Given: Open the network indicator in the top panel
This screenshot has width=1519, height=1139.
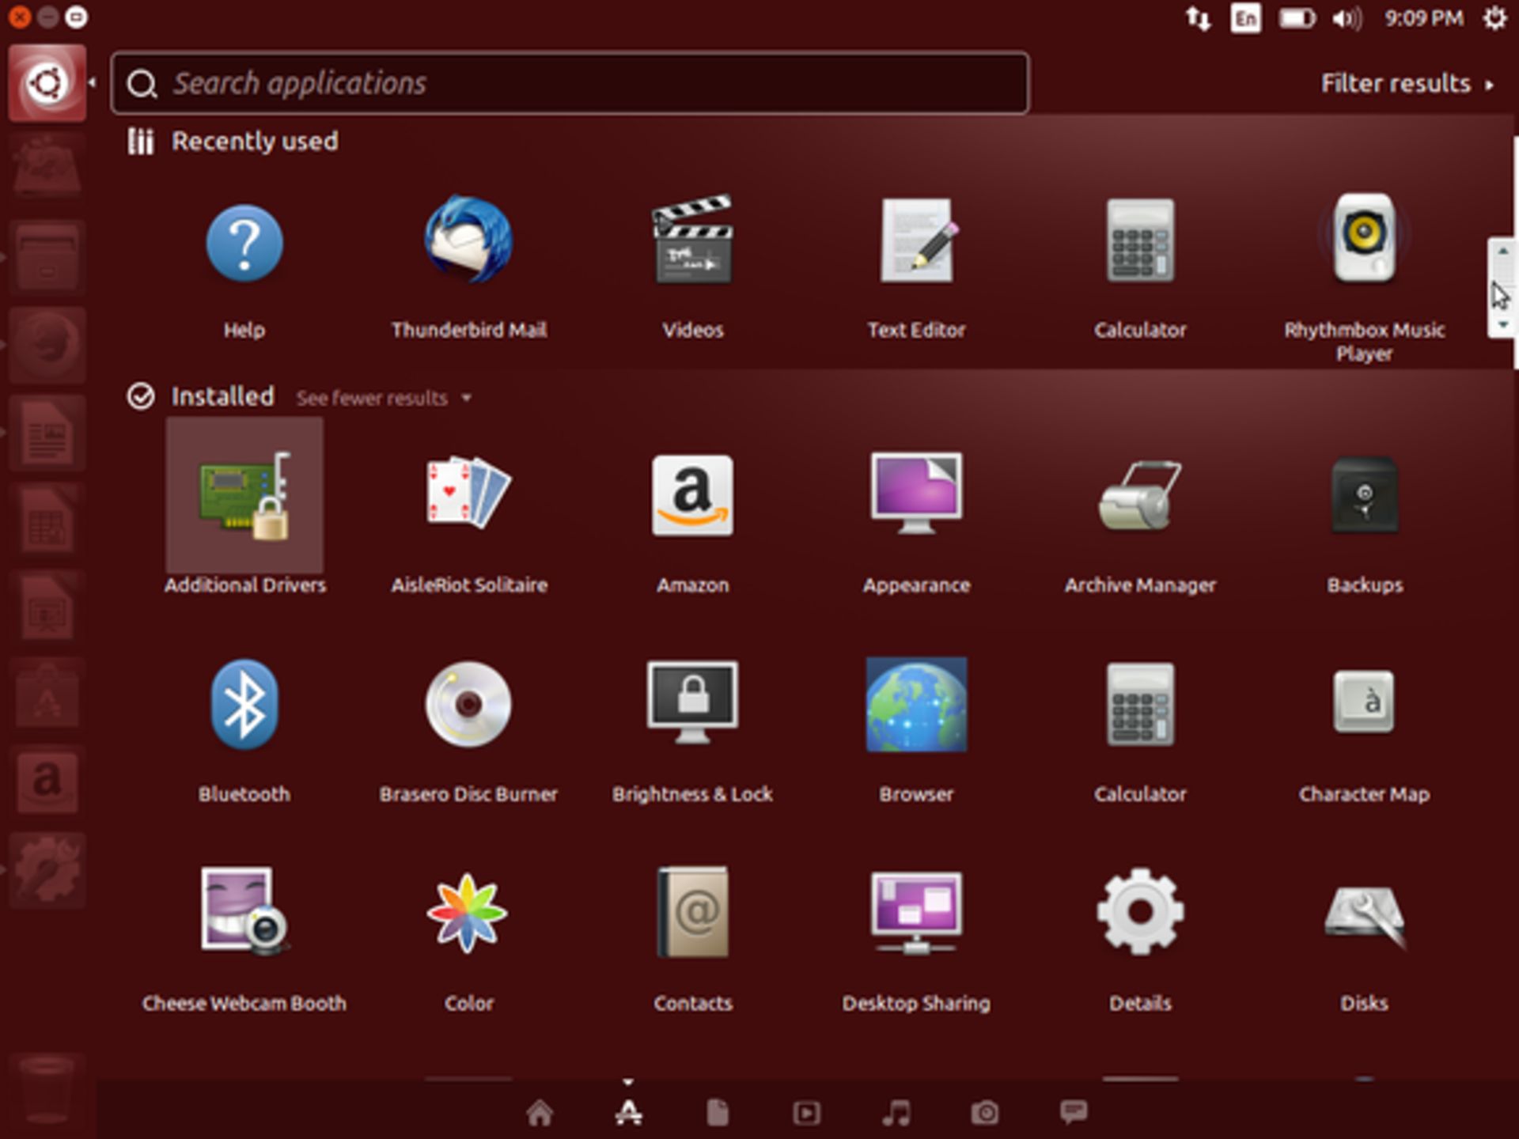Looking at the screenshot, I should point(1198,18).
